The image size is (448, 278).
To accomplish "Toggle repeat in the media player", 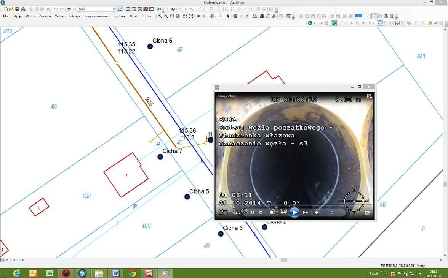I will [x=261, y=212].
